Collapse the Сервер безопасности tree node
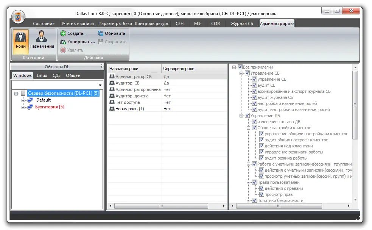The image size is (372, 230). 16,94
